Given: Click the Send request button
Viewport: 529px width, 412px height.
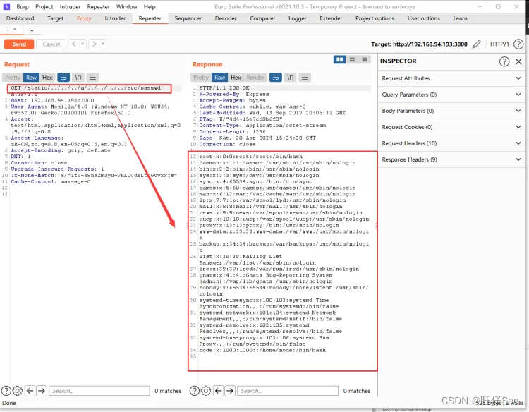Looking at the screenshot, I should (x=19, y=44).
